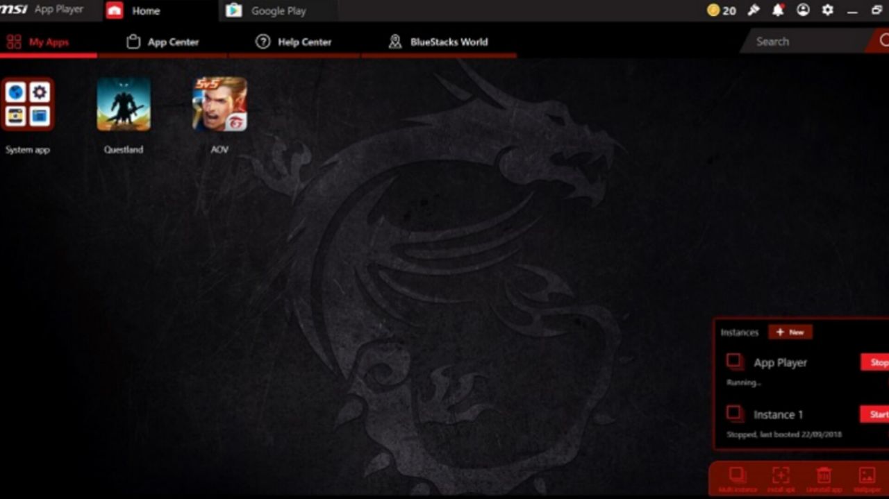This screenshot has width=889, height=499.
Task: Click the theme paintbrush icon
Action: click(x=754, y=10)
